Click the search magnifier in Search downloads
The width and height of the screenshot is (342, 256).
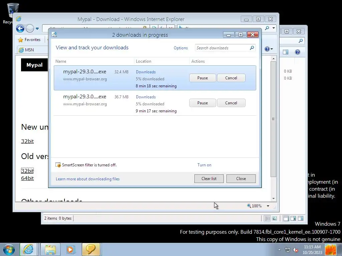click(252, 48)
